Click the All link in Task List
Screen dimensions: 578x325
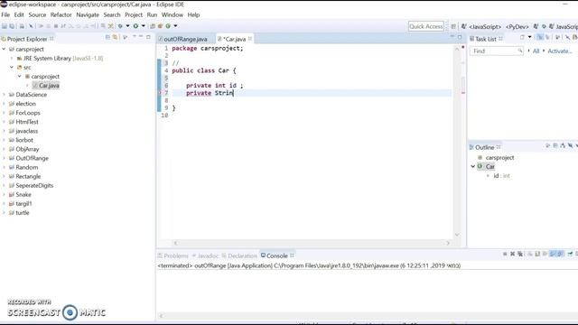536,51
